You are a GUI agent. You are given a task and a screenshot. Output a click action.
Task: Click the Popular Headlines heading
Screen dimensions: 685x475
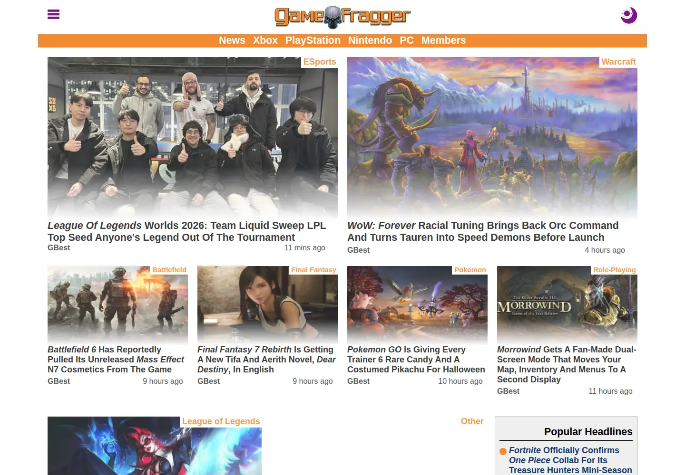[x=588, y=432]
